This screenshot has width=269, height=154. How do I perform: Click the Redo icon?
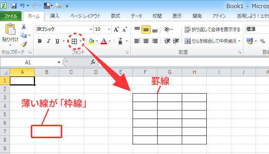pyautogui.click(x=34, y=6)
